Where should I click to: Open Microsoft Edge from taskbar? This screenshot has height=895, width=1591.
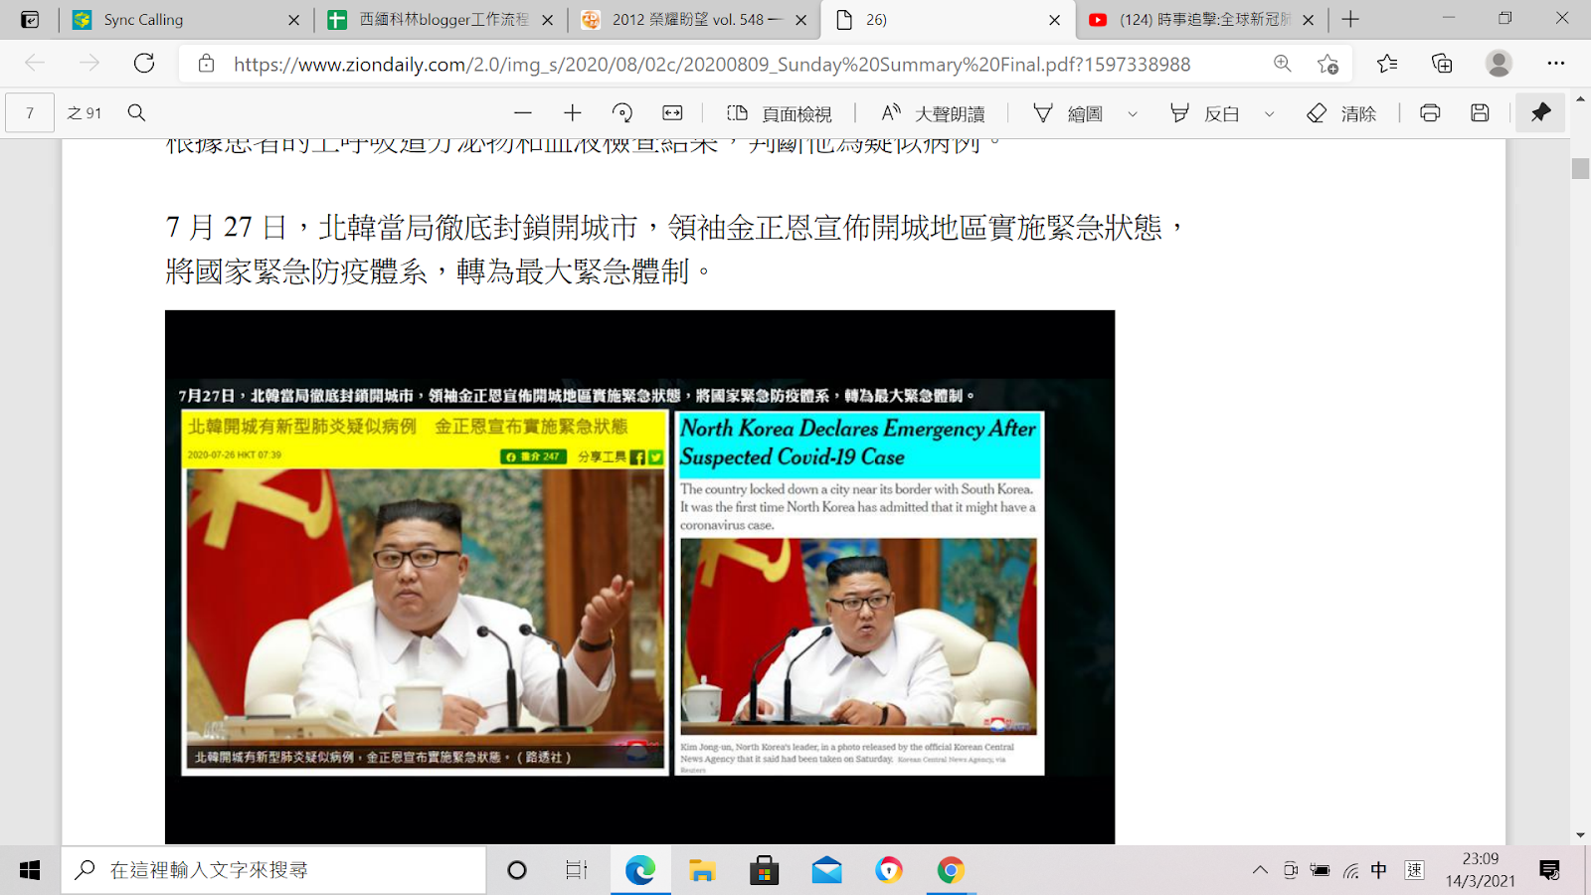(640, 870)
